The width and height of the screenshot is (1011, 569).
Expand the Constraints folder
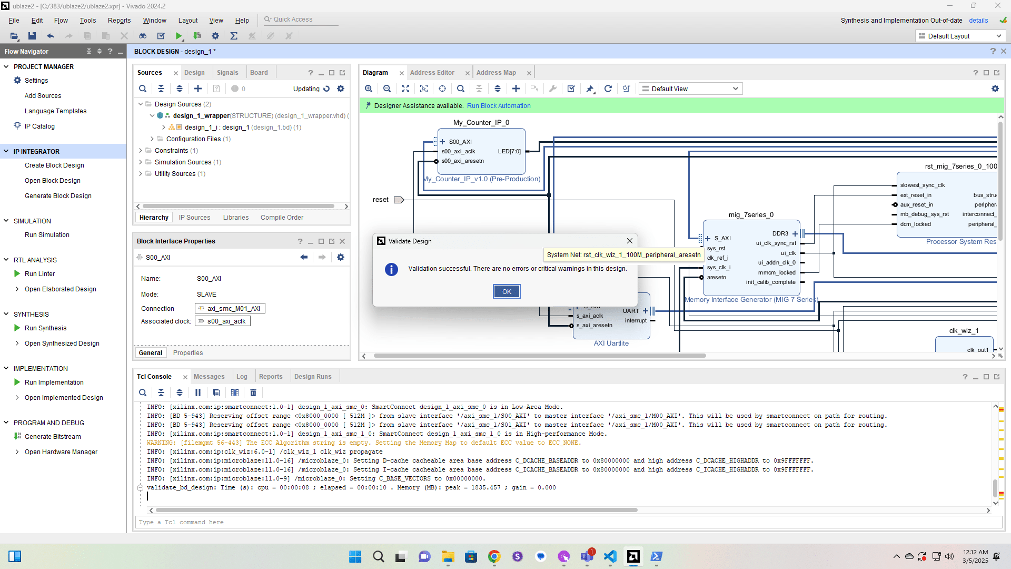coord(141,151)
